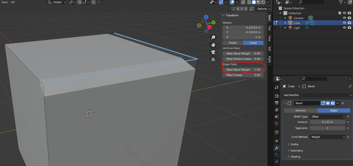Toggle Bevel visibility in Edit Mode
Screen dimensions: 353x166
point(323,103)
